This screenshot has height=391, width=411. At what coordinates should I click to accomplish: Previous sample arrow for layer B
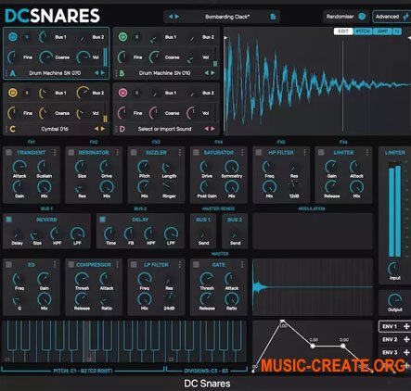[x=207, y=73]
